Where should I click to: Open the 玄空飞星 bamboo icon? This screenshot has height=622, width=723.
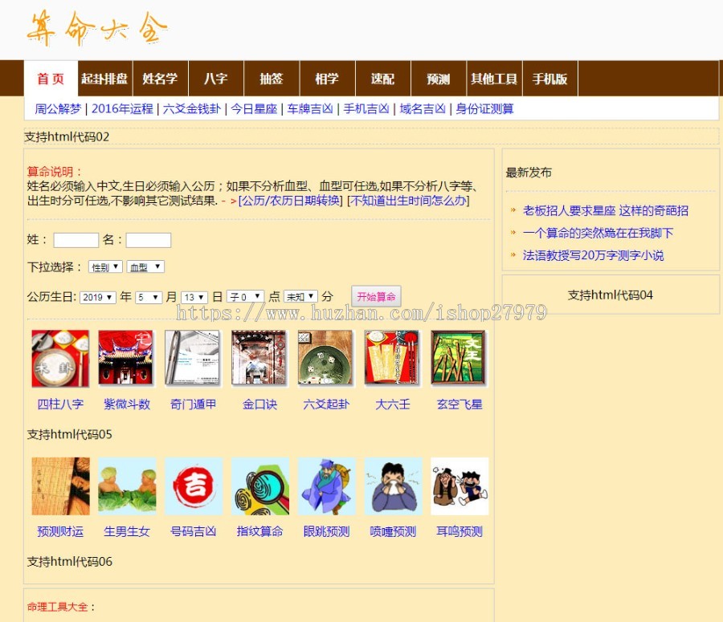point(460,359)
